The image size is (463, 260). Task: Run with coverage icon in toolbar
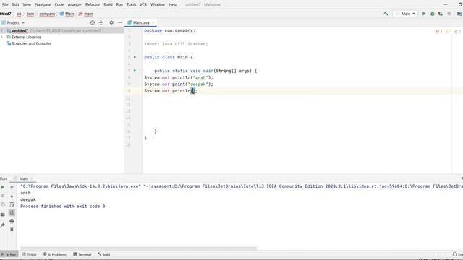[441, 14]
